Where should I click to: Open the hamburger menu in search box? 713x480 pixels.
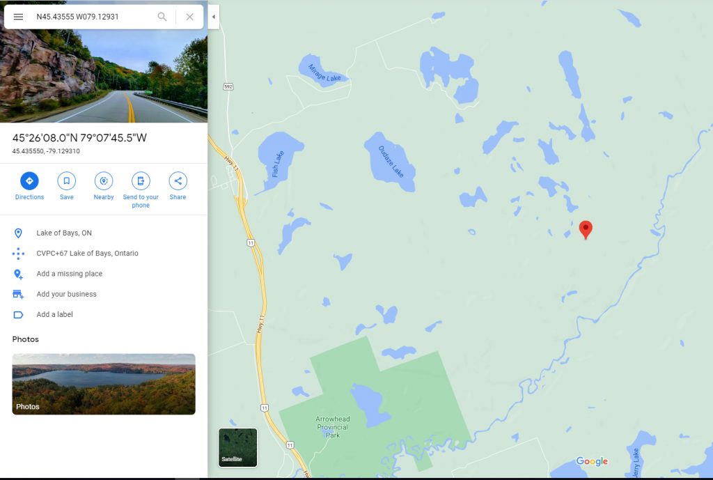[x=18, y=17]
